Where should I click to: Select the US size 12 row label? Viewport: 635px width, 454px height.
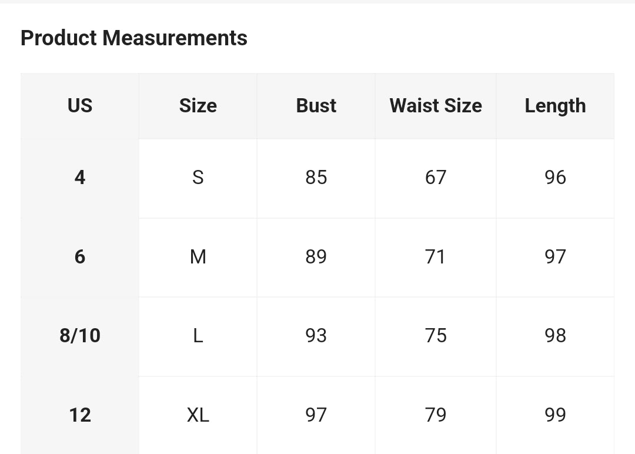point(80,415)
